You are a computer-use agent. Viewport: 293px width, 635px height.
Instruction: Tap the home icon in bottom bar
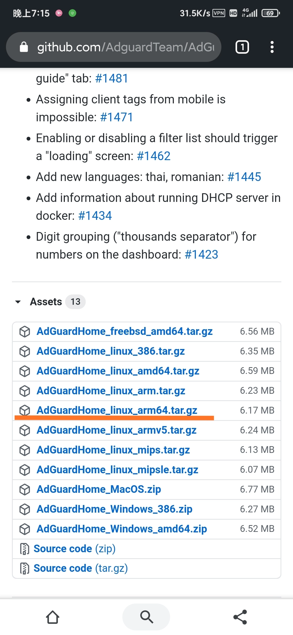(53, 617)
